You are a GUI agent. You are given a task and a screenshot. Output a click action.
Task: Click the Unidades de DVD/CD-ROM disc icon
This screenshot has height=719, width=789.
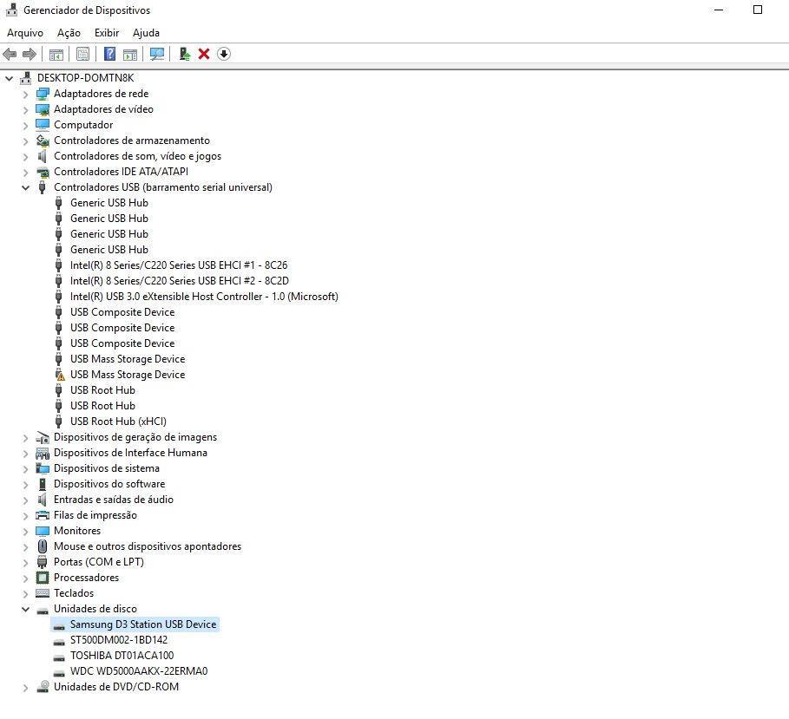(x=43, y=687)
